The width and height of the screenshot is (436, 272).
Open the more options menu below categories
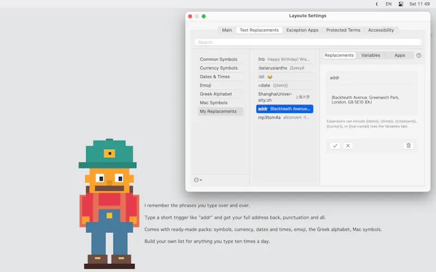tap(198, 180)
